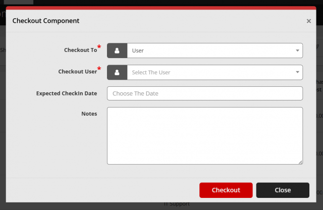
Task: Click the Checkout User field label
Action: point(77,72)
